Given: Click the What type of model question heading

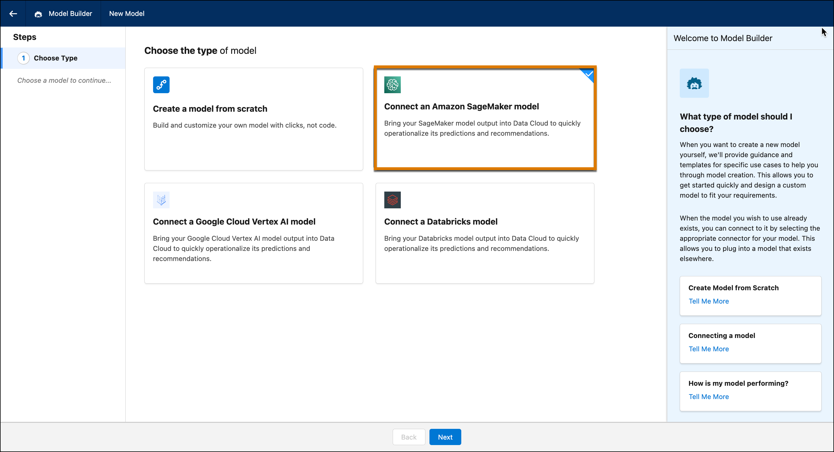Looking at the screenshot, I should tap(736, 123).
